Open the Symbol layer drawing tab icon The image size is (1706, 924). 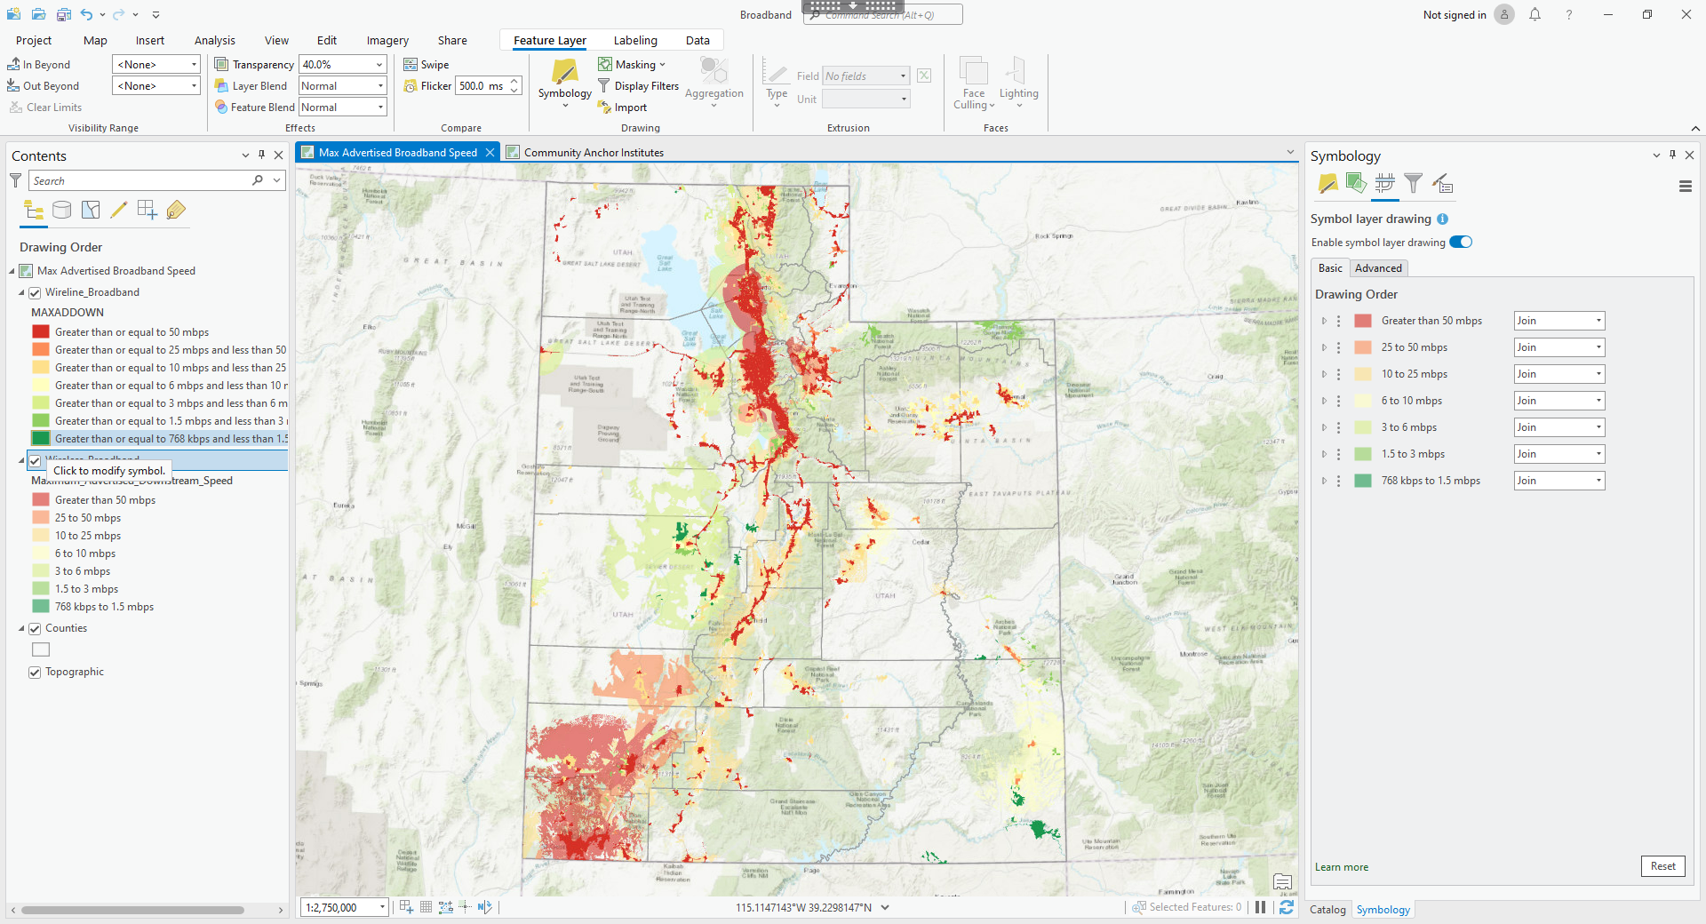1384,184
